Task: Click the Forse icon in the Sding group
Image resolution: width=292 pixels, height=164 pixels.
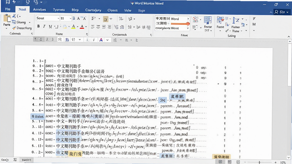Action: pyautogui.click(x=220, y=20)
